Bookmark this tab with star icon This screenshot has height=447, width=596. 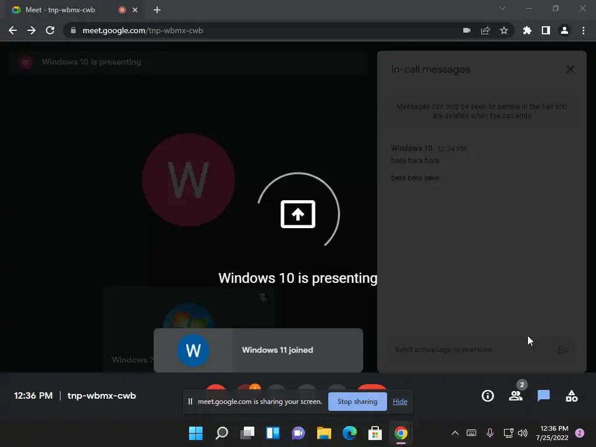pyautogui.click(x=504, y=30)
